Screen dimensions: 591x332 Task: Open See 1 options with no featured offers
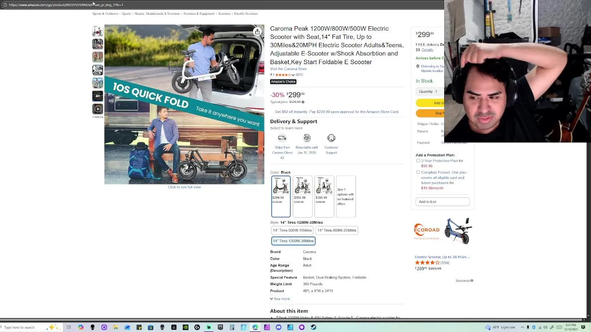(346, 196)
